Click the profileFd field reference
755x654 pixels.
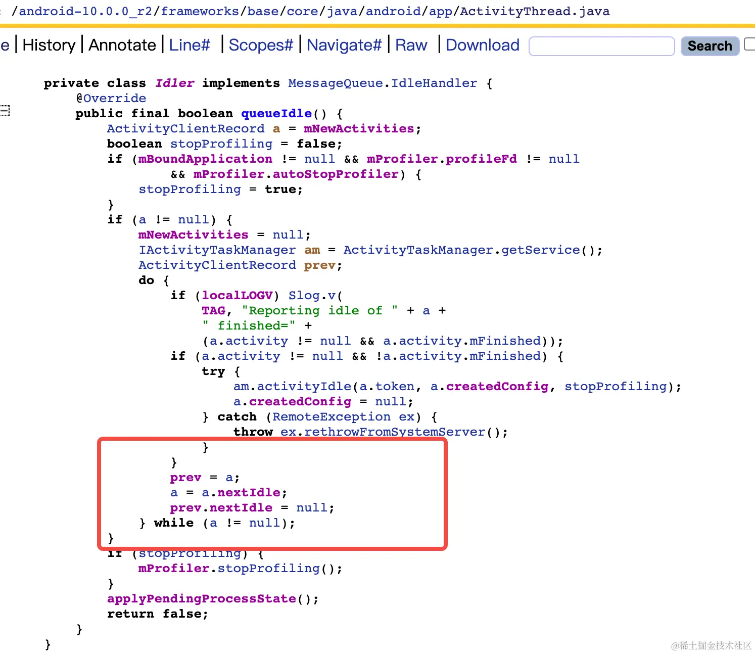click(481, 159)
